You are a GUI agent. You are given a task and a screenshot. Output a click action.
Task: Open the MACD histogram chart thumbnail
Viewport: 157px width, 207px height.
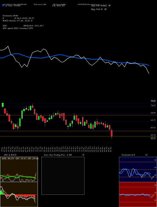pyautogui.click(x=19, y=194)
